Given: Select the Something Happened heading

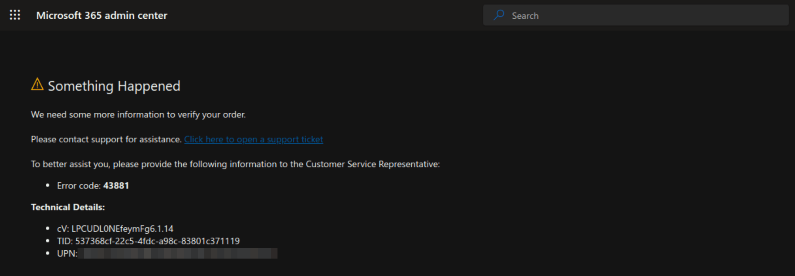Looking at the screenshot, I should 114,86.
